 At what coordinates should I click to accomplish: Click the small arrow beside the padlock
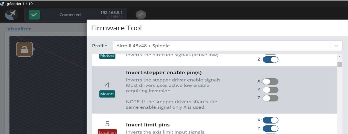pos(34,49)
